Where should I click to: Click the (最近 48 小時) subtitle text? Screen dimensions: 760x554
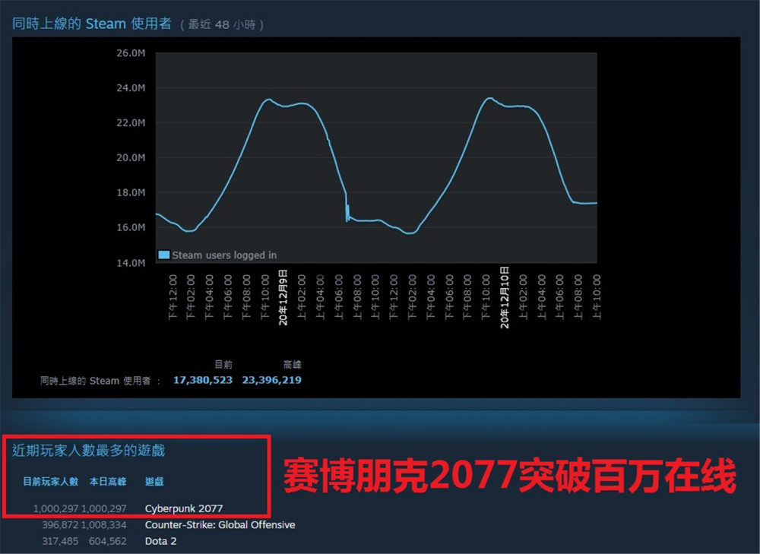[222, 25]
